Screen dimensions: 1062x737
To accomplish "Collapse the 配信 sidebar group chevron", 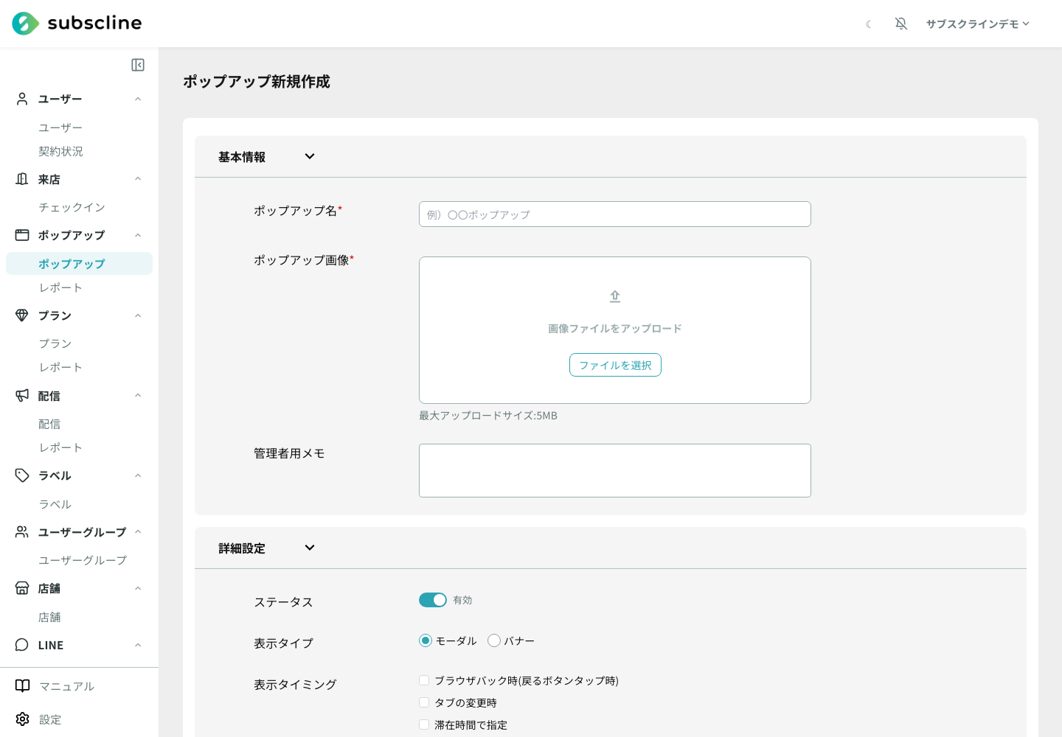I will pyautogui.click(x=138, y=396).
